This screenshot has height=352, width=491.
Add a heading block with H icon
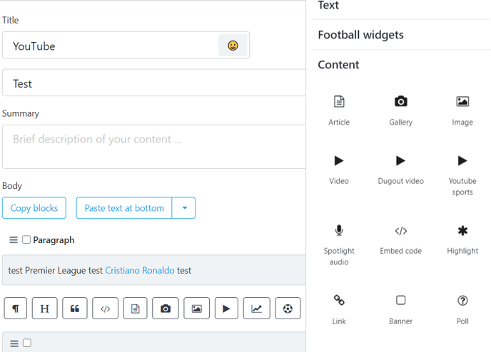44,309
